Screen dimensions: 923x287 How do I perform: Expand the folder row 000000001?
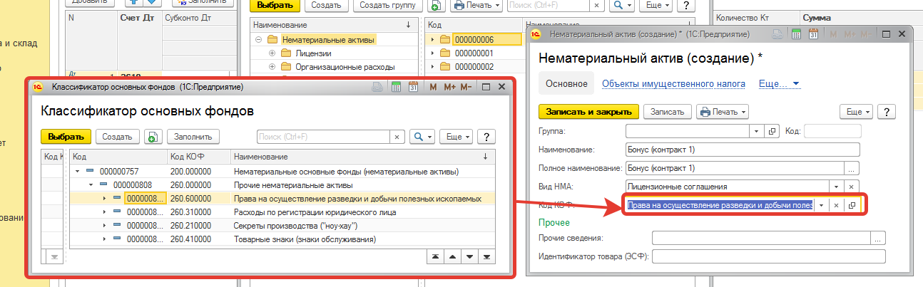click(x=432, y=53)
